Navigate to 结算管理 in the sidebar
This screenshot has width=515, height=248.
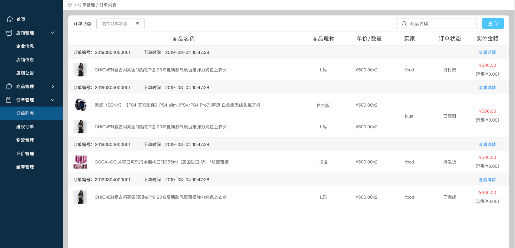pyautogui.click(x=25, y=167)
